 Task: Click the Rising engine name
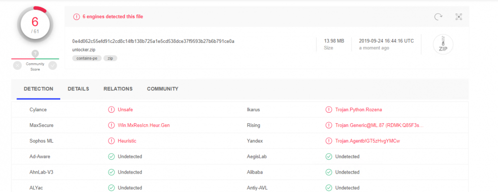click(253, 125)
